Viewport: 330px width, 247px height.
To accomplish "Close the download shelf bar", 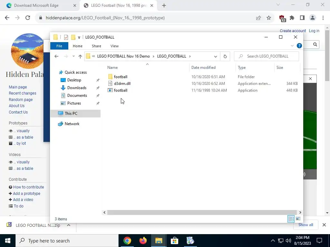I will tap(324, 225).
